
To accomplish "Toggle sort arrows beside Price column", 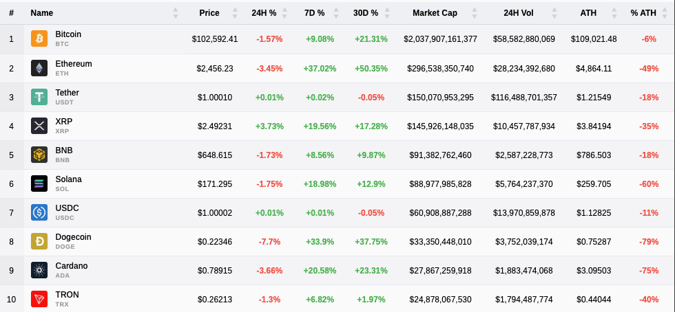I will 236,13.
